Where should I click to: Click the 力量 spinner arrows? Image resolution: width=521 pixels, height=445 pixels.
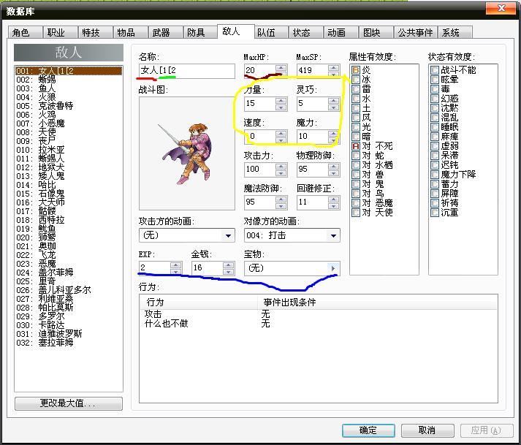281,104
